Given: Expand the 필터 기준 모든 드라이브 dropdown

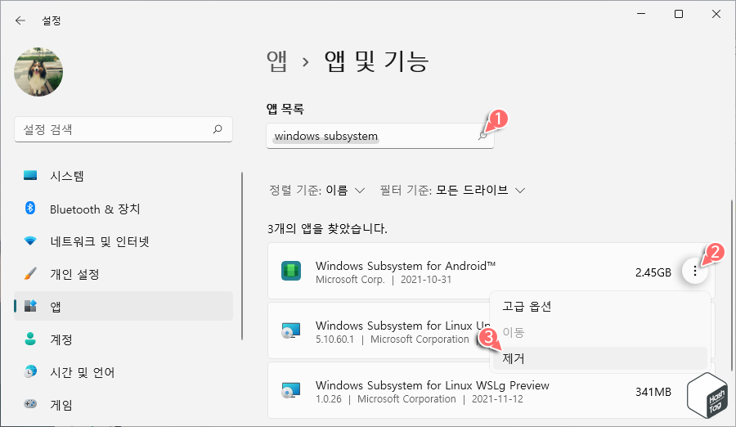Looking at the screenshot, I should pyautogui.click(x=452, y=191).
